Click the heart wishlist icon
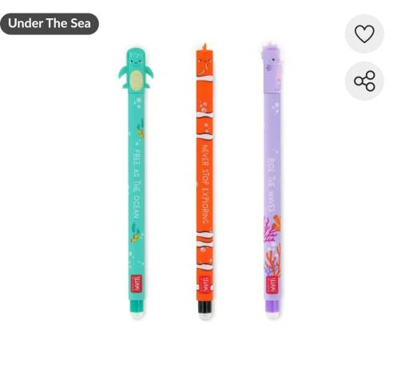Viewport: 401px width, 367px height. coord(364,34)
